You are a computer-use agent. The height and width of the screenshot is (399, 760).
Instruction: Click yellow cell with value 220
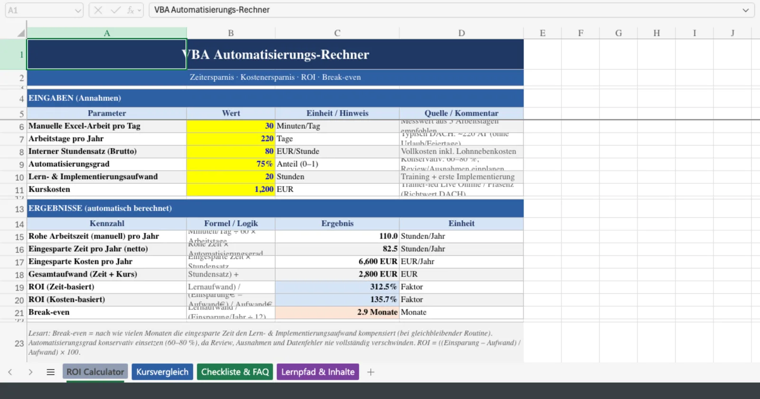[231, 139]
